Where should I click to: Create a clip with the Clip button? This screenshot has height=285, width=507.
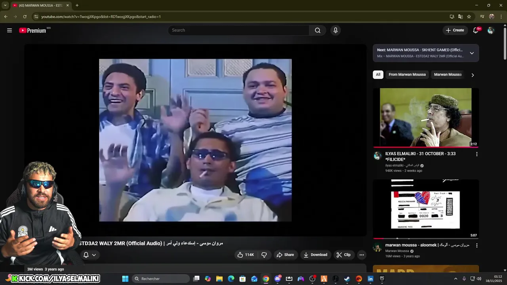pos(344,255)
